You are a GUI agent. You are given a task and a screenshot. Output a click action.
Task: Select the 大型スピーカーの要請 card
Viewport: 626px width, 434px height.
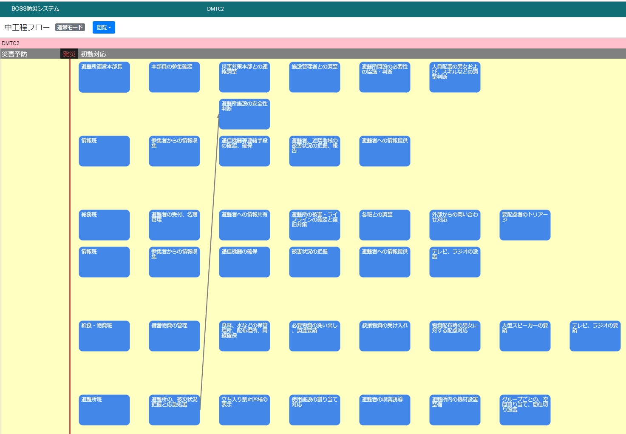coord(525,336)
